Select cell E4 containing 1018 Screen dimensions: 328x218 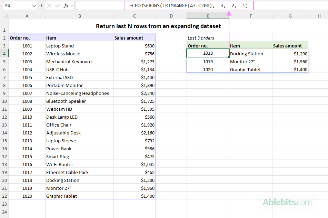pyautogui.click(x=208, y=54)
